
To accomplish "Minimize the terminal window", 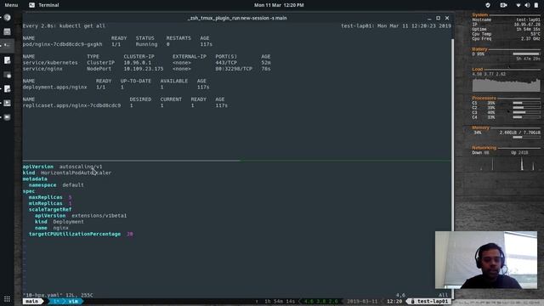I will pos(429,18).
